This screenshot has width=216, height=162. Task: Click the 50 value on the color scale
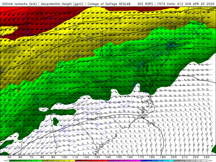[9, 157]
